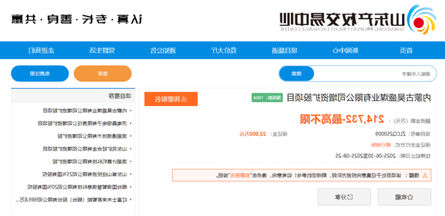Click the 收藏 star button
The height and width of the screenshot is (216, 445).
[x=404, y=197]
